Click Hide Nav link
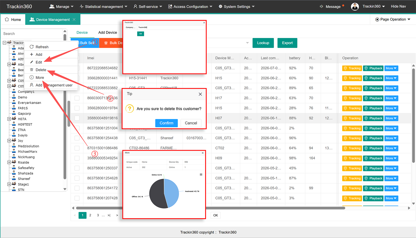Image resolution: width=416 pixels, height=238 pixels. (398, 6)
